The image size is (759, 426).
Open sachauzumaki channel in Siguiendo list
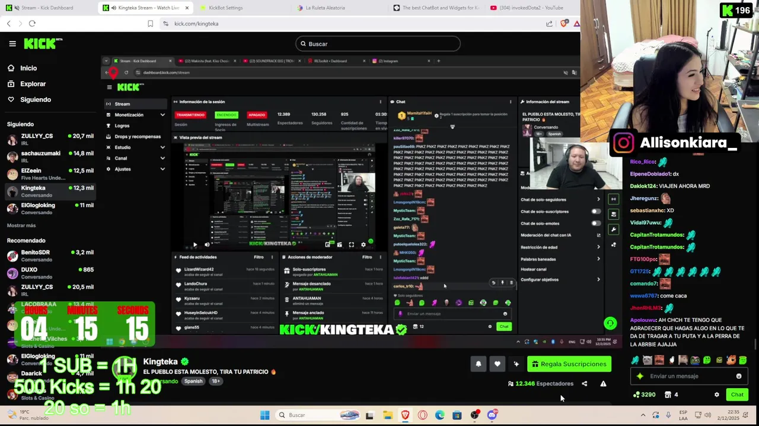point(50,157)
